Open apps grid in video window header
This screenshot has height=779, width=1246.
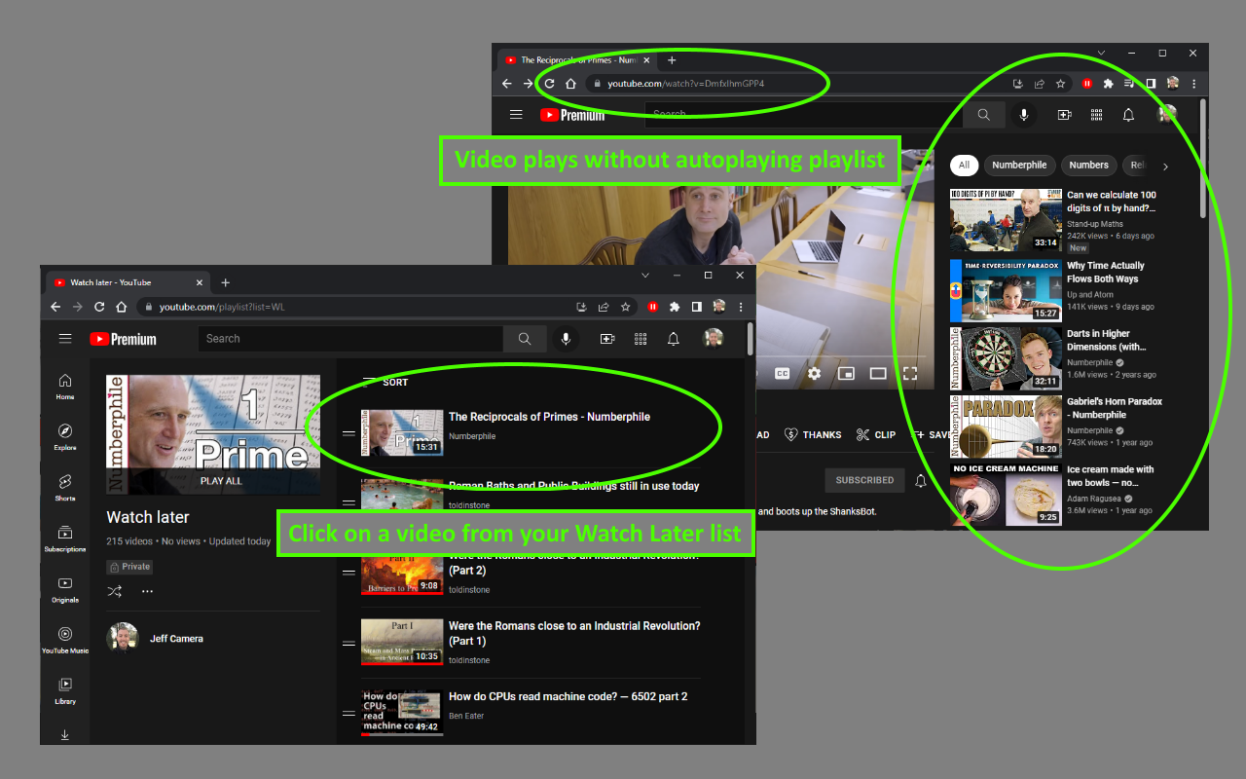[1096, 115]
